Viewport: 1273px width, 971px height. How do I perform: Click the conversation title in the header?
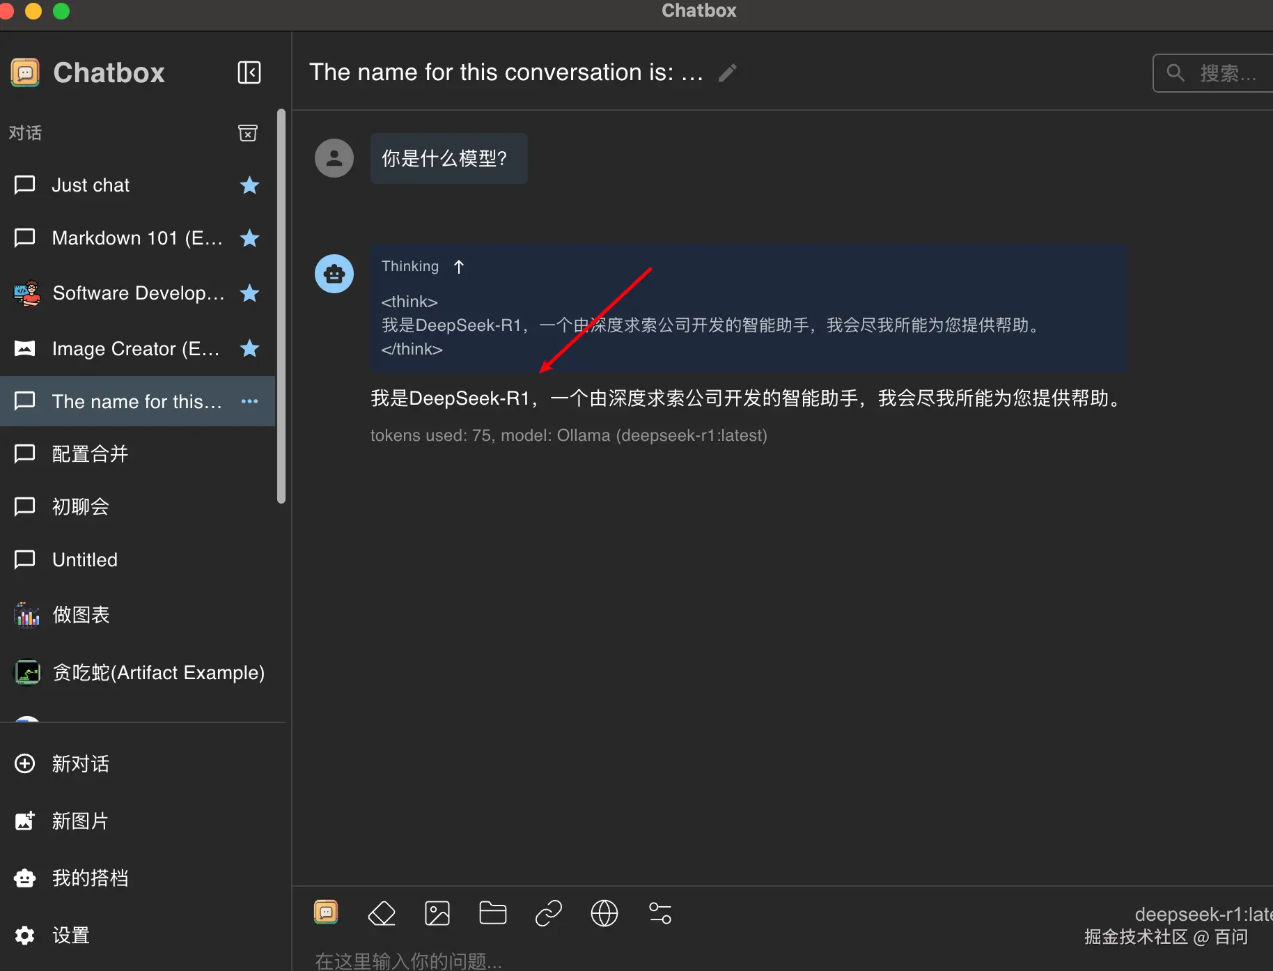click(x=506, y=72)
